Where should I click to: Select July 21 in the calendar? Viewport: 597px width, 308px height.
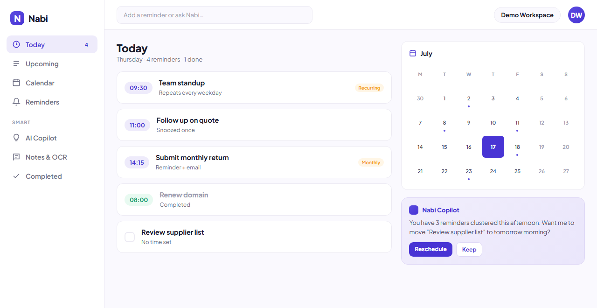coord(420,171)
